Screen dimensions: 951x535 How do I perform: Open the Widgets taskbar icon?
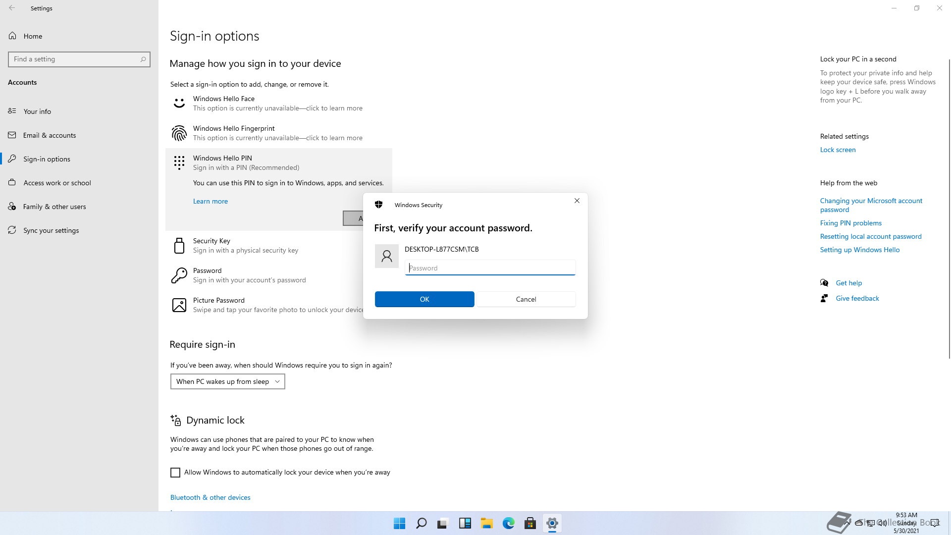pos(465,523)
